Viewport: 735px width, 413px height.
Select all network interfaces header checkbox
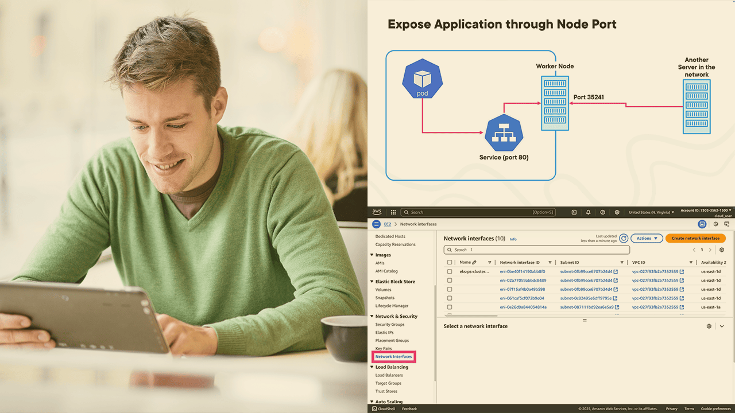tap(450, 263)
